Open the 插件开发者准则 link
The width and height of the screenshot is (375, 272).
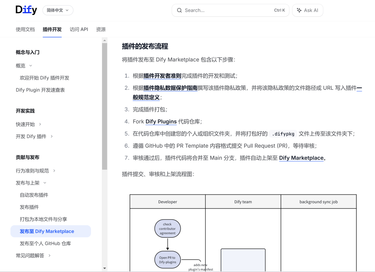click(x=162, y=76)
